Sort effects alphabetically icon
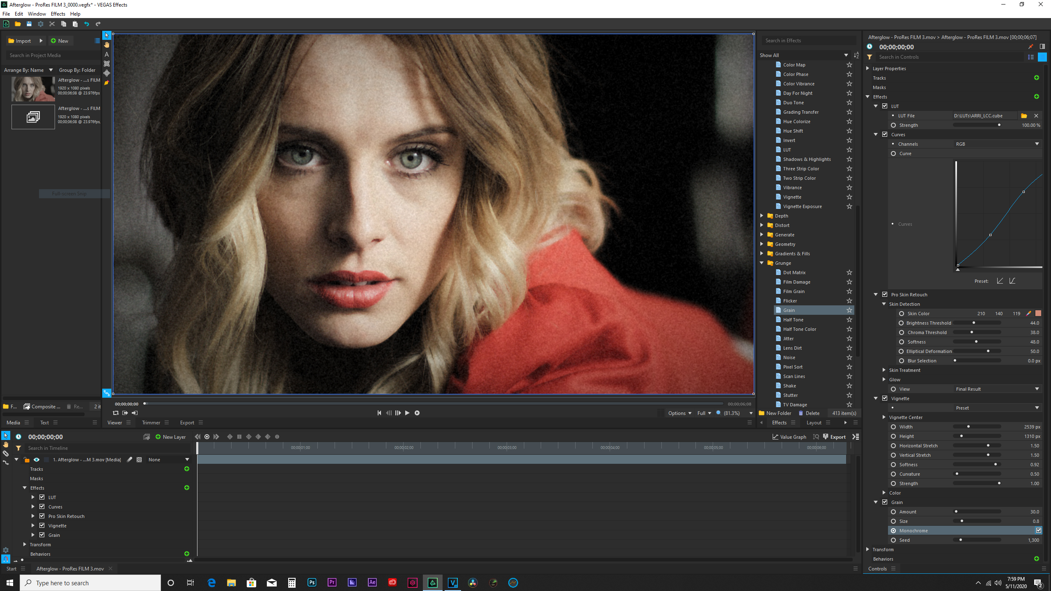Image resolution: width=1051 pixels, height=591 pixels. pos(856,55)
